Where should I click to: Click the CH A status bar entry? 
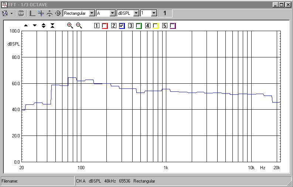81,181
